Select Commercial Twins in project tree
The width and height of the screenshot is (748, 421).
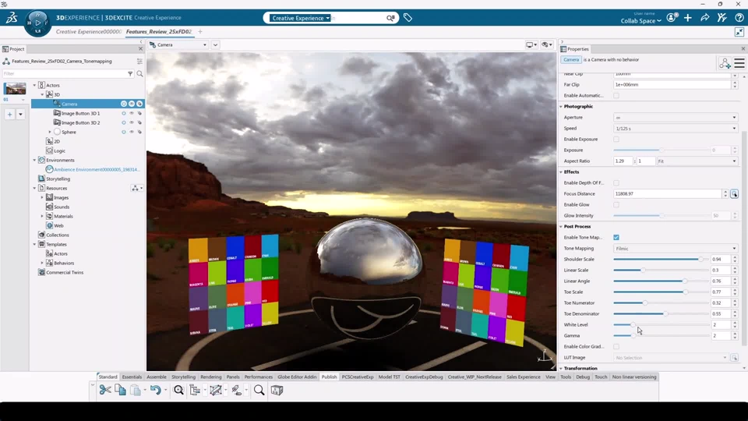point(65,272)
